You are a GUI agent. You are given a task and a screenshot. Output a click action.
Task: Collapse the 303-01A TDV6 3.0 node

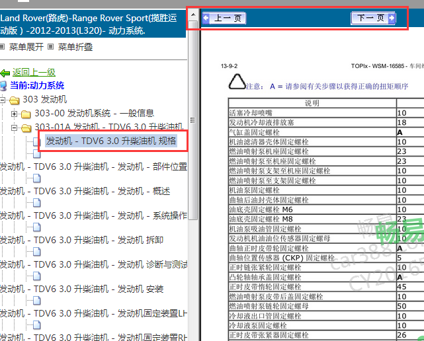pyautogui.click(x=14, y=128)
